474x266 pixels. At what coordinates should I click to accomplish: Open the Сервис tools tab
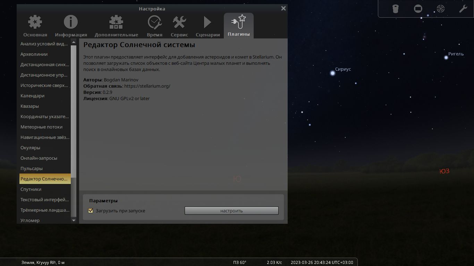coord(179,26)
